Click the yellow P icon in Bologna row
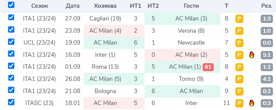Viewport: 276px width, 110px height. (x=239, y=91)
